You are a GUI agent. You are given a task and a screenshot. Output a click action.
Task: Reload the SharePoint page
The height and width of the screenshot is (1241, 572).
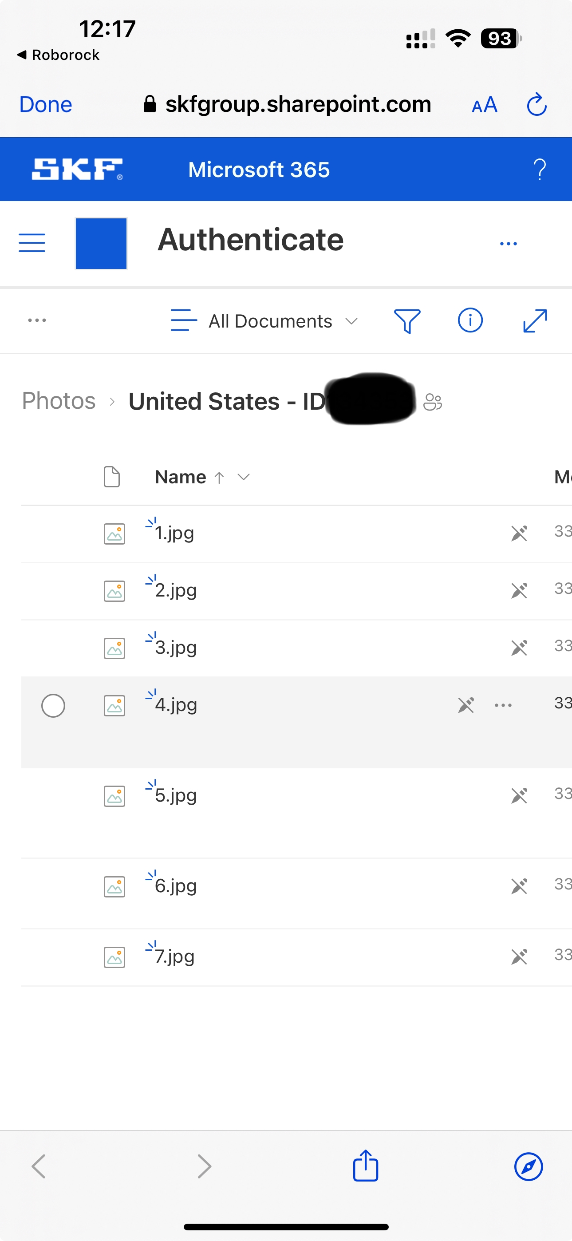pyautogui.click(x=536, y=105)
